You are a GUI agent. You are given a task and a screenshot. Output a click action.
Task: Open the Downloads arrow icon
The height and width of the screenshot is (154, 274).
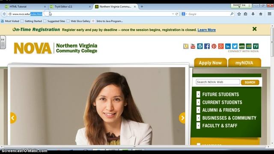[253, 14]
